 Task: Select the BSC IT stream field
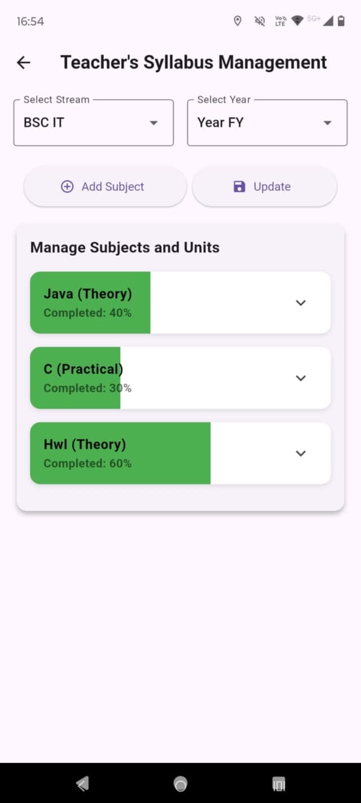pyautogui.click(x=94, y=123)
